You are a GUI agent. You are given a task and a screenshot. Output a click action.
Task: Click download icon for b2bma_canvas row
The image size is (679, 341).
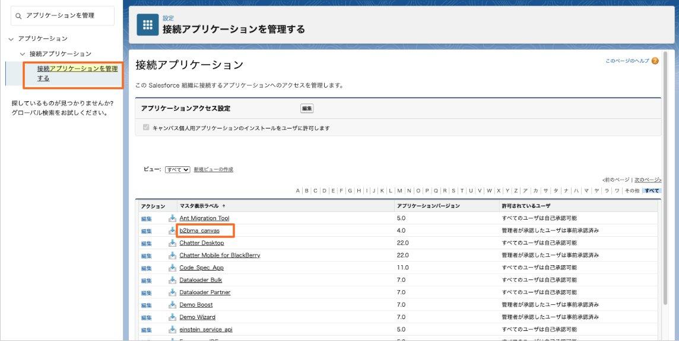pos(172,230)
